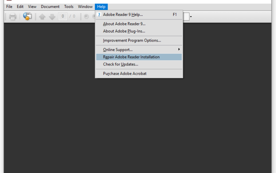Go to next page with down arrow
The width and height of the screenshot is (276, 173).
[x=52, y=17]
